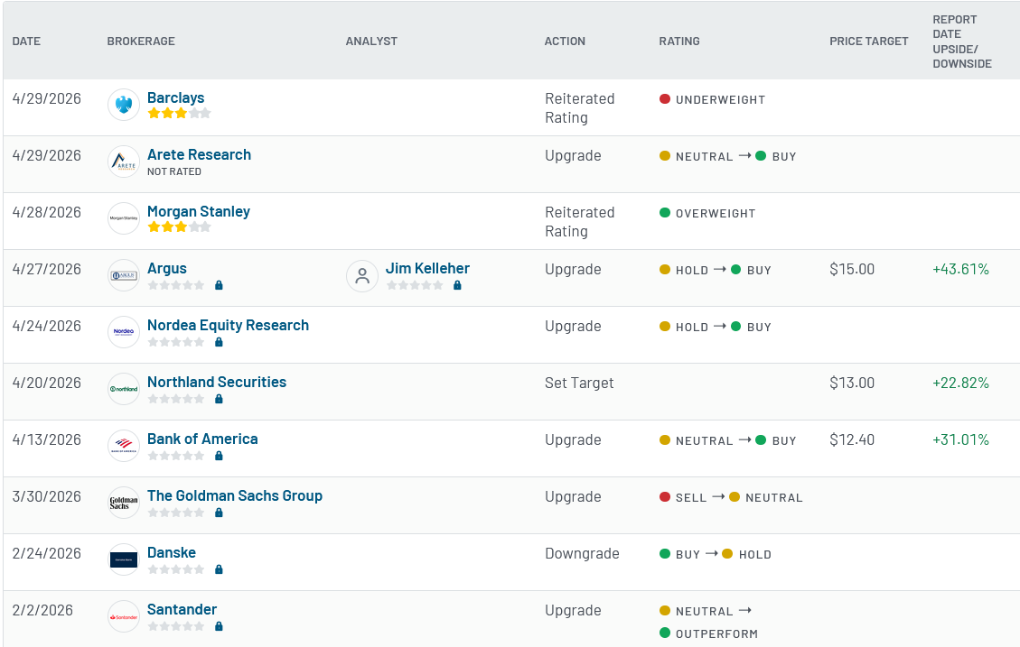Click the lock icon under Danske

tap(220, 569)
